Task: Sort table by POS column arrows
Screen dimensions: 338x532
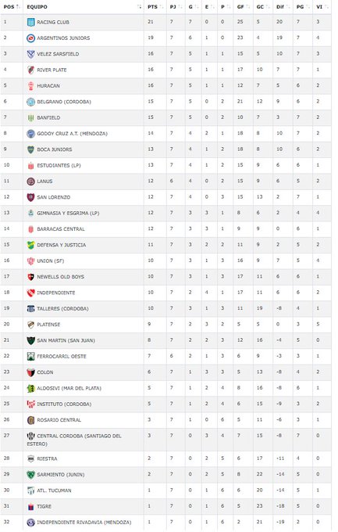Action: (x=18, y=7)
